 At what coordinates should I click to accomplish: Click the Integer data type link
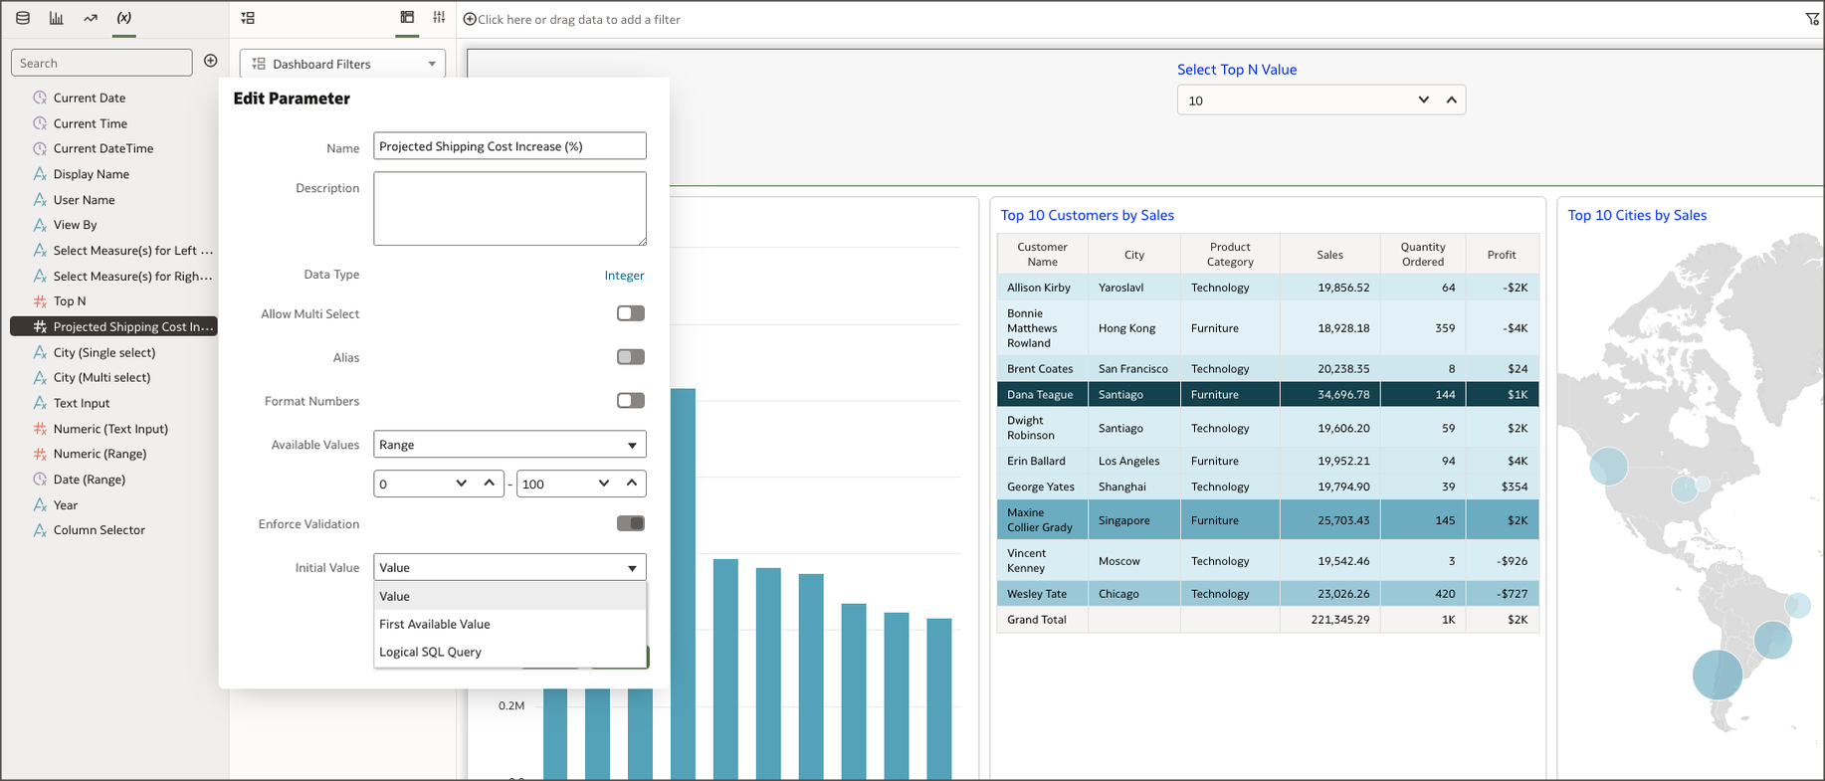click(624, 276)
